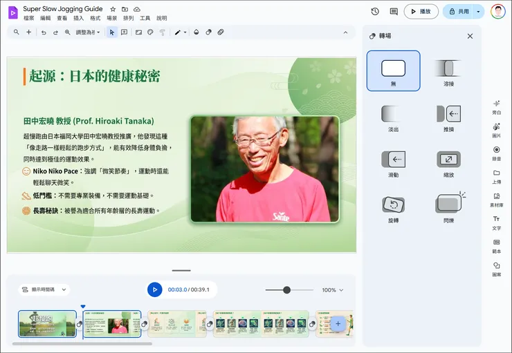Click the move to folder icon

tap(125, 9)
